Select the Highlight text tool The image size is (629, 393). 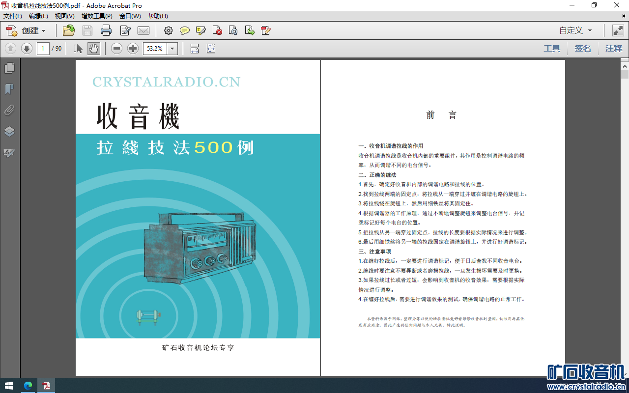tap(200, 31)
